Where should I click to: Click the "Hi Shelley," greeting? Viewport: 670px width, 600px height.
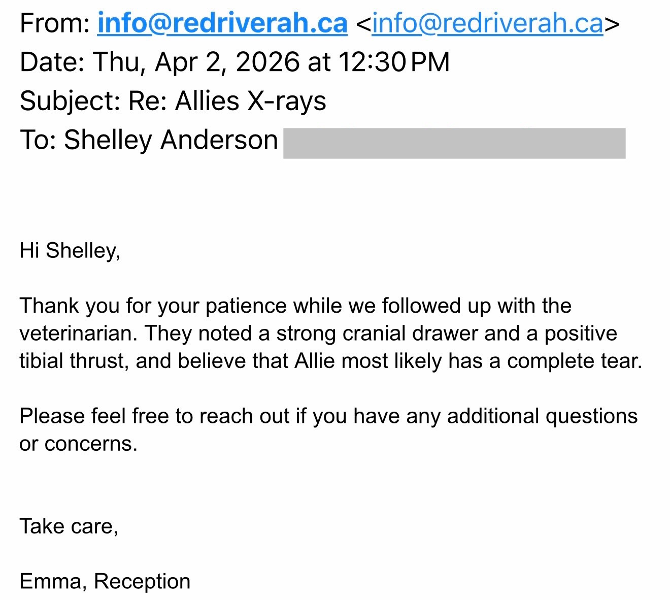coord(70,251)
